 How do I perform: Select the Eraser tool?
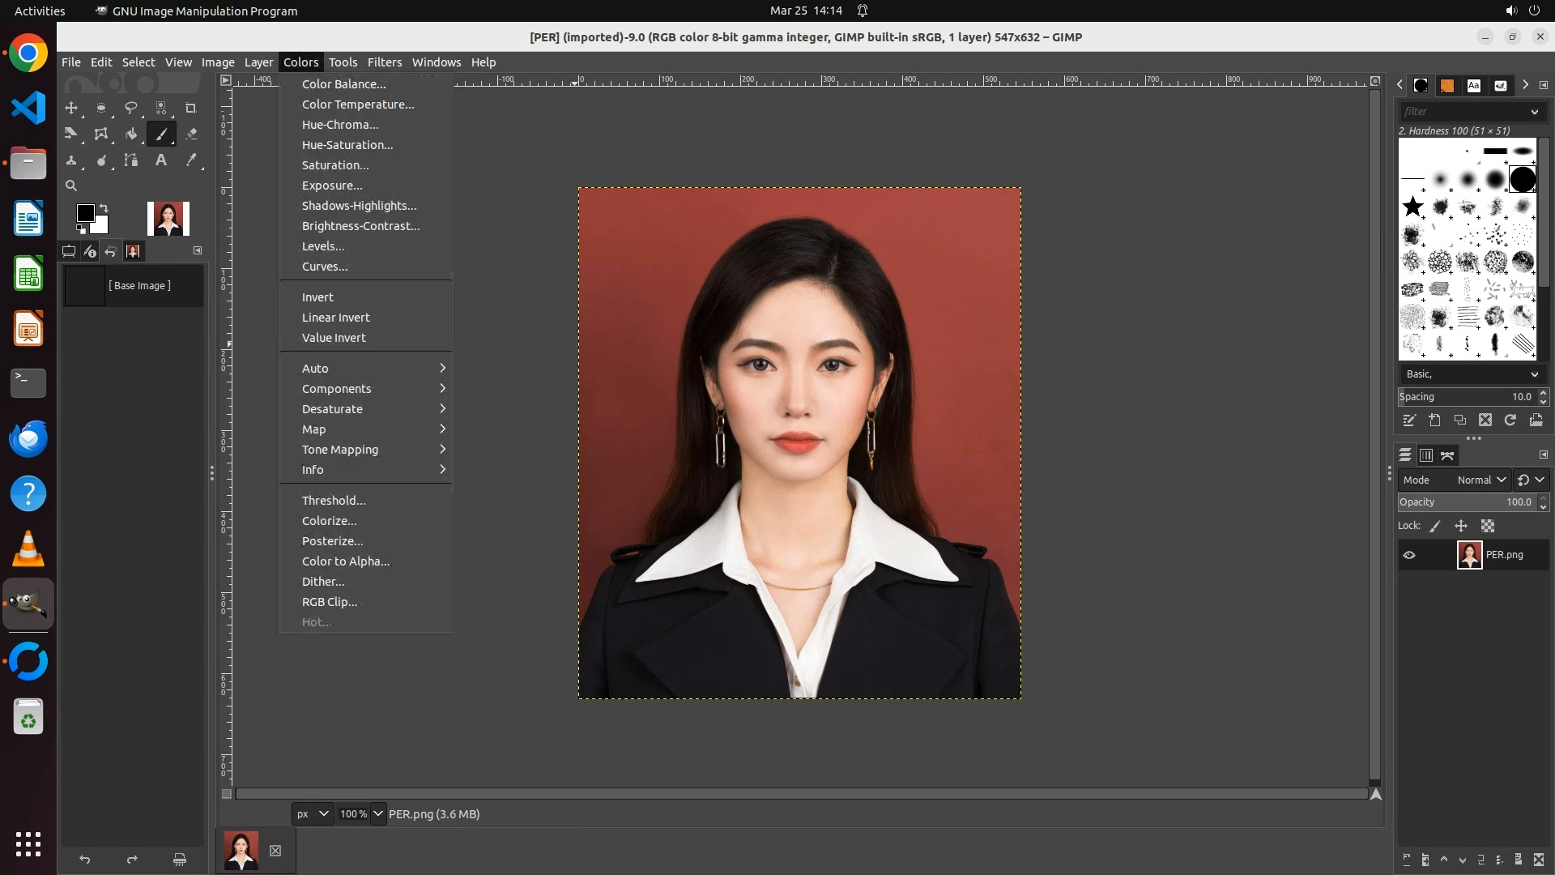pyautogui.click(x=191, y=134)
